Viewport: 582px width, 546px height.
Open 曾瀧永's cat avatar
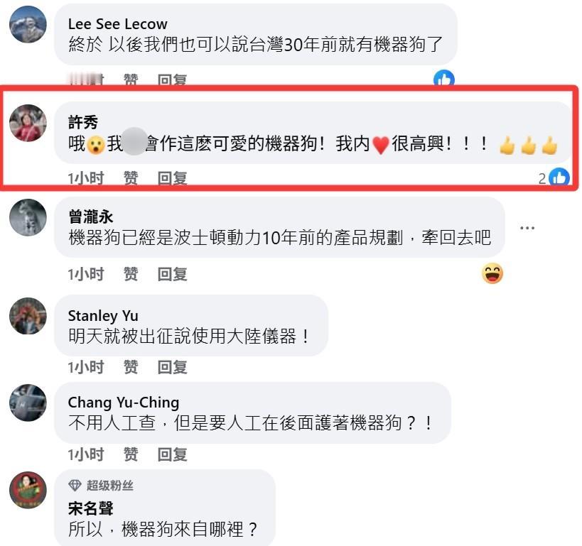pos(28,217)
